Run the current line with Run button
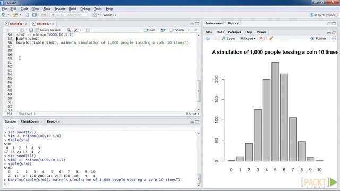Viewport: 340px width, 191px height. click(x=150, y=30)
